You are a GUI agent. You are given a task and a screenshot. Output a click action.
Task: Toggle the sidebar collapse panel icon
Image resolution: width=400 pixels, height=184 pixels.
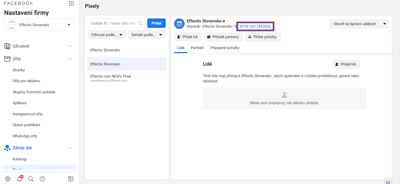pos(71,179)
